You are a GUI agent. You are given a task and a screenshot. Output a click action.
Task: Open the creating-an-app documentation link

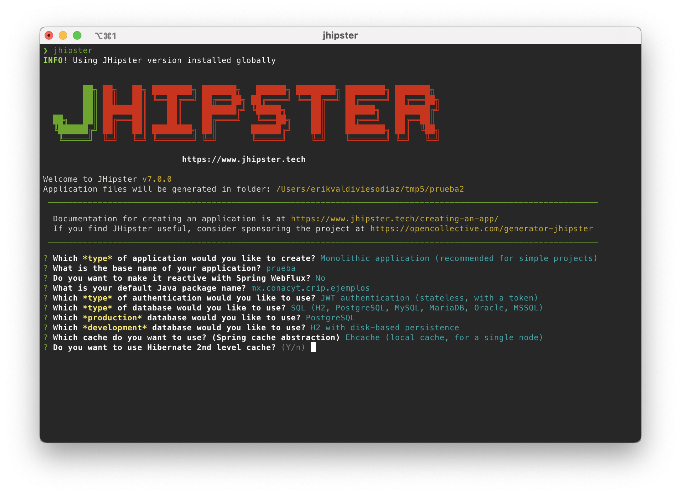pyautogui.click(x=395, y=219)
